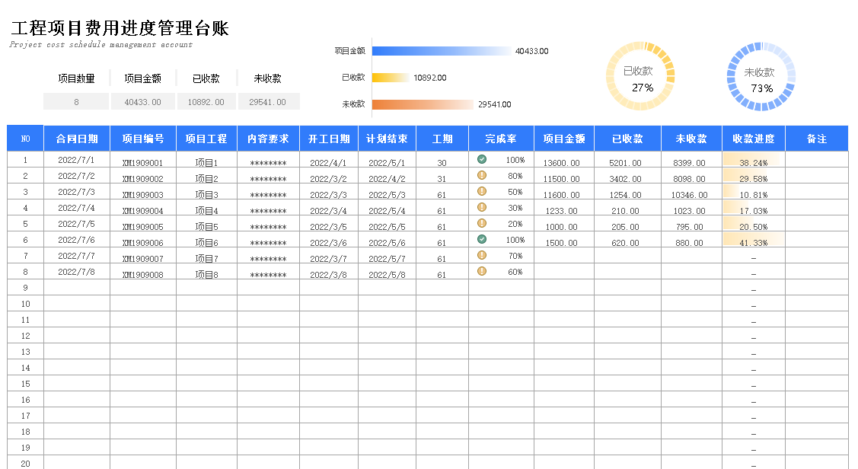Click the warning icon beside 30% completion
858x469 pixels.
tap(481, 207)
